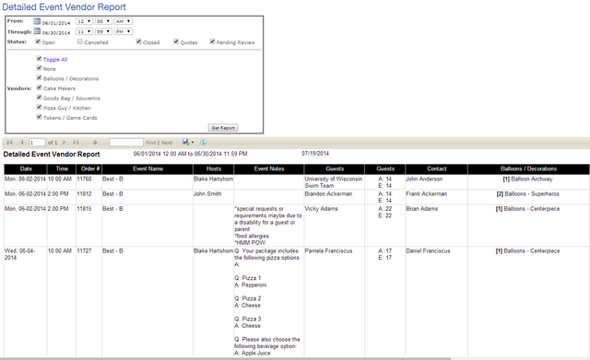Go to the previous report page
Image resolution: width=590 pixels, height=360 pixels.
point(22,142)
